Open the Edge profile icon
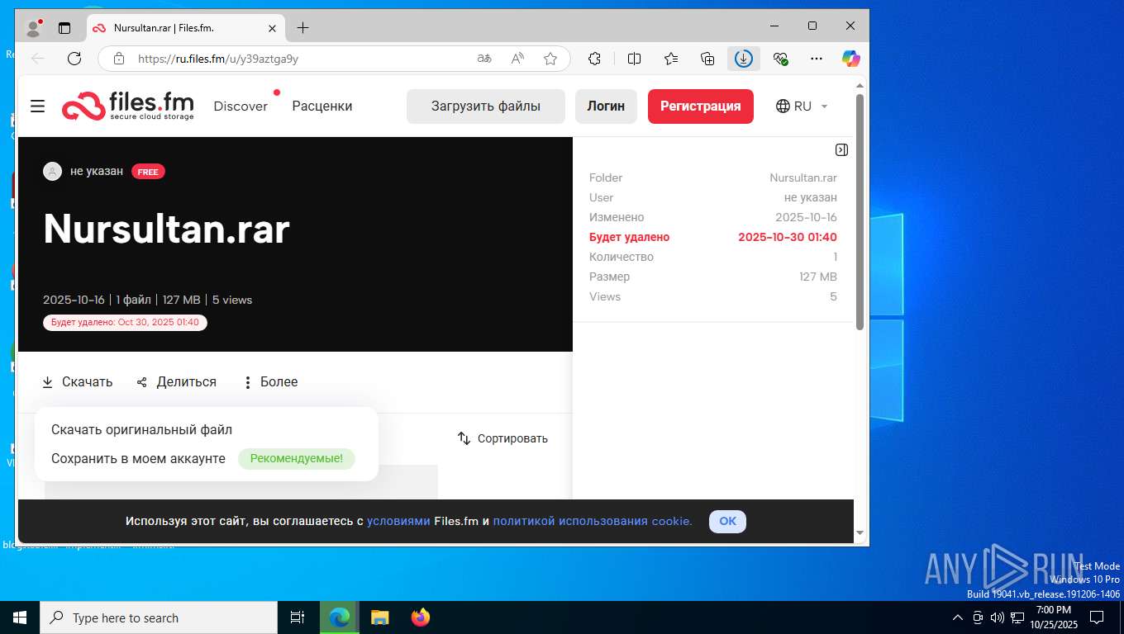 point(34,28)
